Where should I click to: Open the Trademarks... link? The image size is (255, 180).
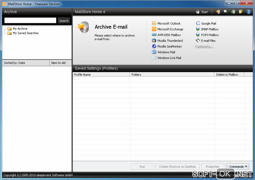click(204, 46)
